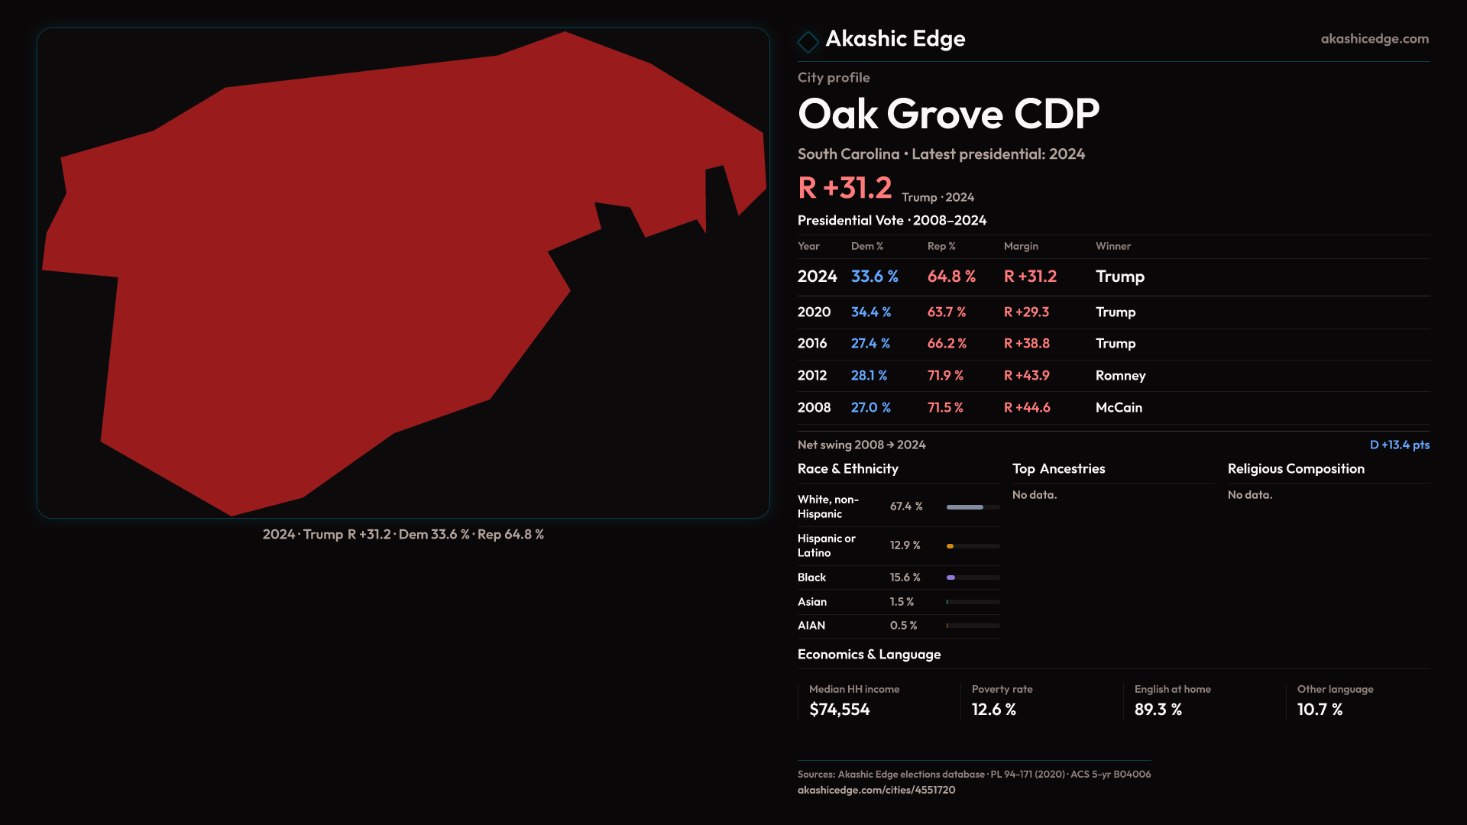The image size is (1467, 825).
Task: Open the akashicedge.com link in the header
Action: [1374, 39]
